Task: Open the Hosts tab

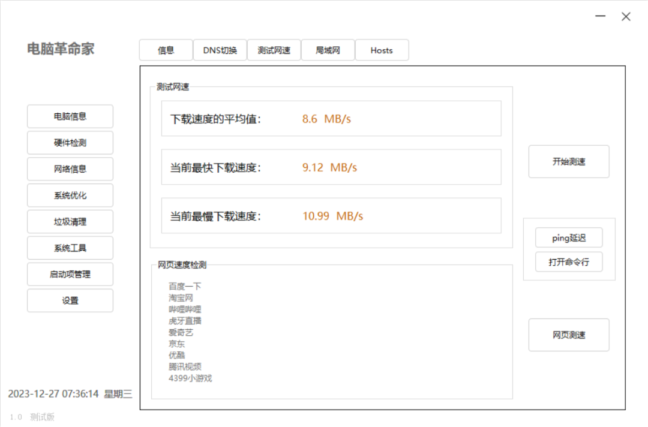Action: pos(382,50)
